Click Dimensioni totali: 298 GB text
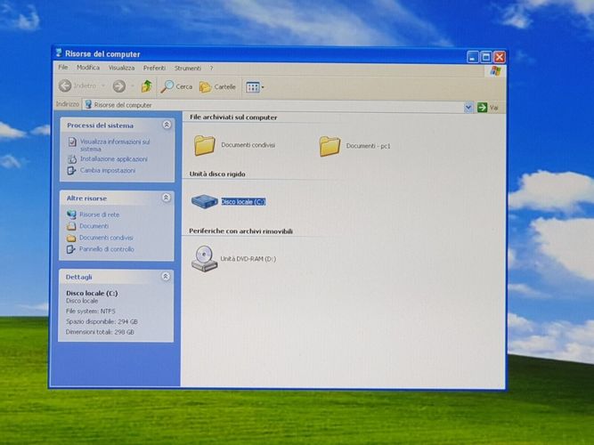This screenshot has height=445, width=594. pos(100,332)
